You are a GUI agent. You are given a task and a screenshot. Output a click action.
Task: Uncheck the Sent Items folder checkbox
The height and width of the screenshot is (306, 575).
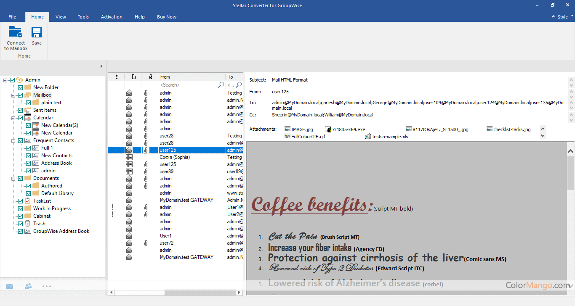(x=20, y=110)
